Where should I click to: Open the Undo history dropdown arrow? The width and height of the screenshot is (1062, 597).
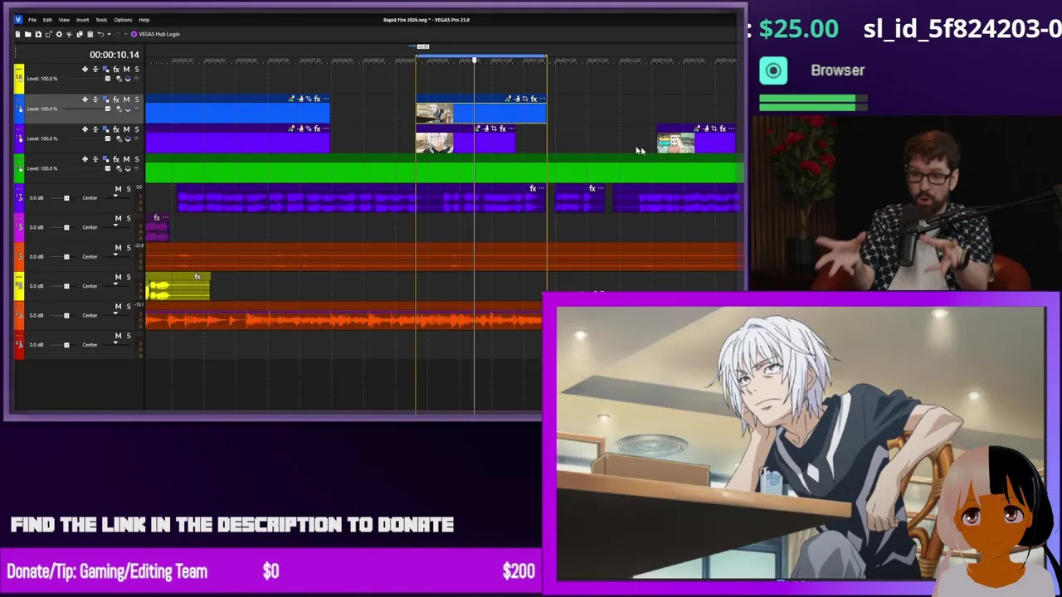pyautogui.click(x=110, y=34)
